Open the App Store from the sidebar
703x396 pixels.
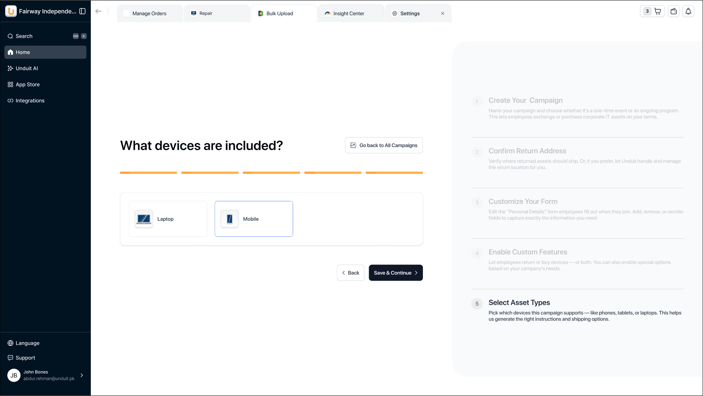pyautogui.click(x=27, y=84)
